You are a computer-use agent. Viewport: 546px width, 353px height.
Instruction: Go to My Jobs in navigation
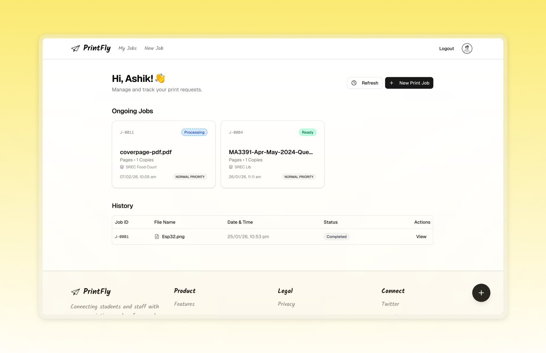tap(127, 48)
